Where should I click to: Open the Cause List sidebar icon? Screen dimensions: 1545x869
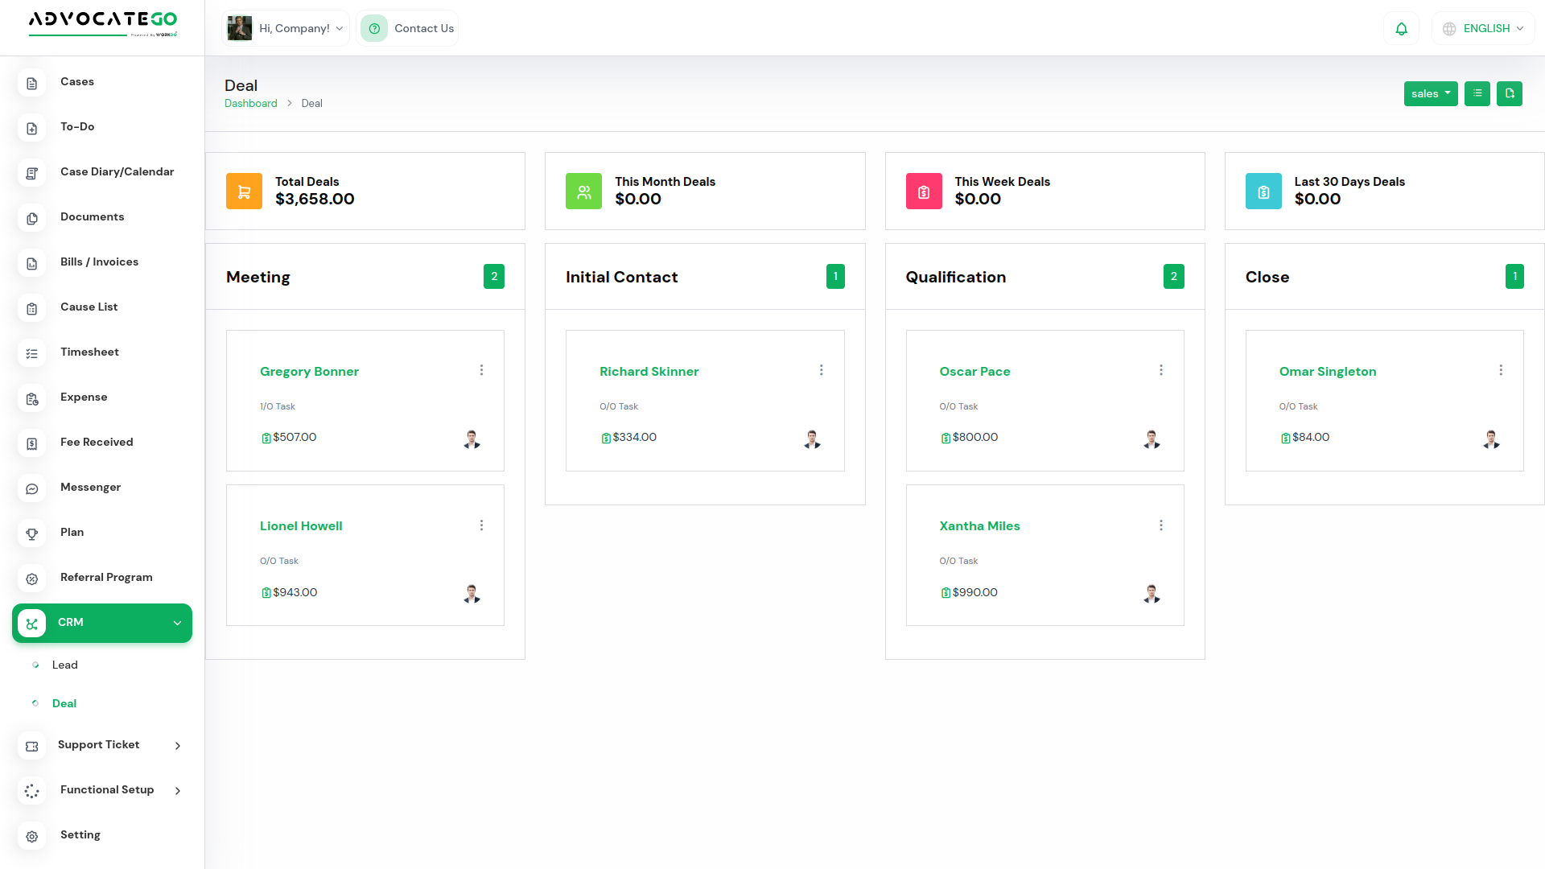[x=32, y=308]
